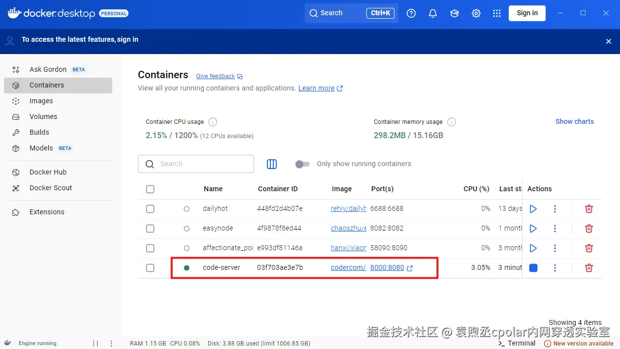This screenshot has height=349, width=620.
Task: Delete the easynode container
Action: tap(588, 229)
